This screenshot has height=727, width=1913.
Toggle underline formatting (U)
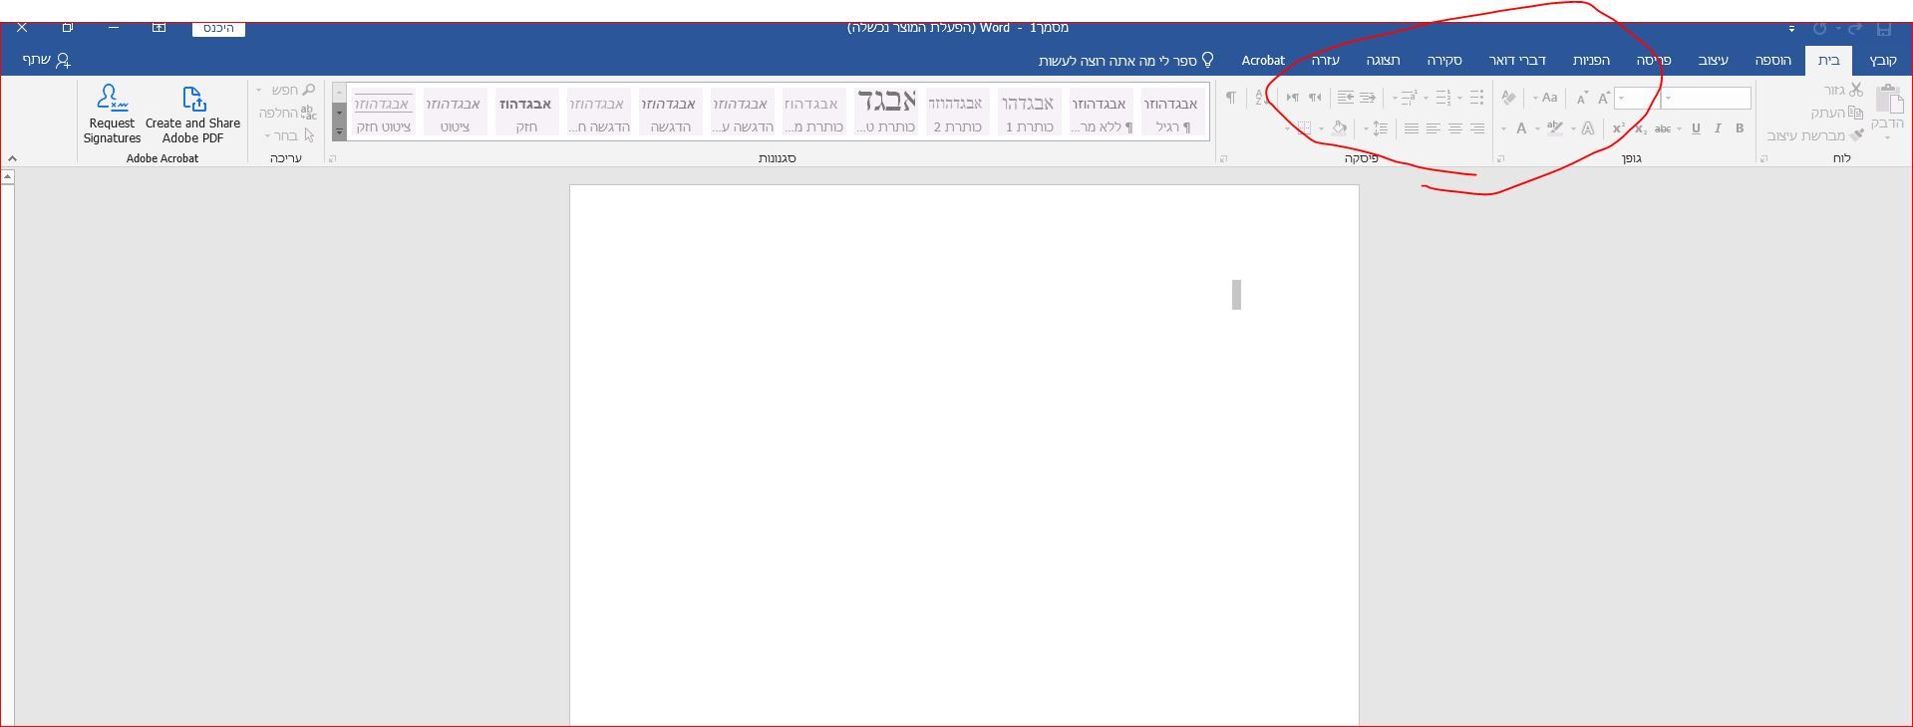tap(1696, 128)
